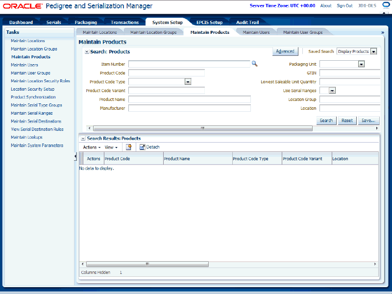Viewport: 392px width, 294px height.
Task: Open Maintain Serial Ranges task
Action: tap(32, 113)
